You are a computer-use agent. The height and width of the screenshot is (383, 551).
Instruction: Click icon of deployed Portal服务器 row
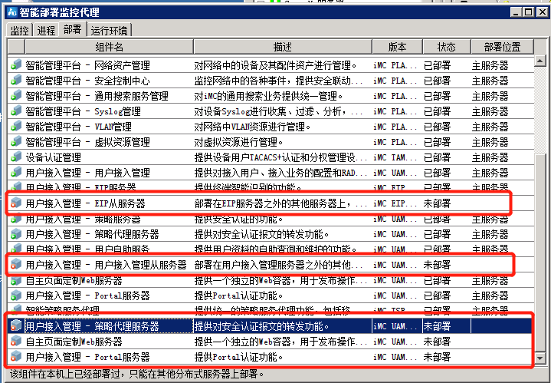point(16,296)
